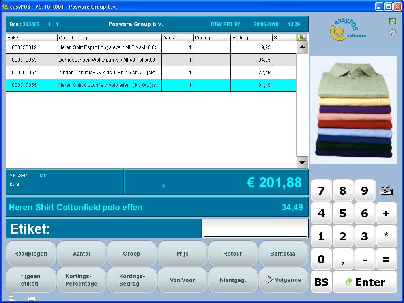Tap the asterisk key on the numpad
The image size is (404, 303).
point(386,236)
